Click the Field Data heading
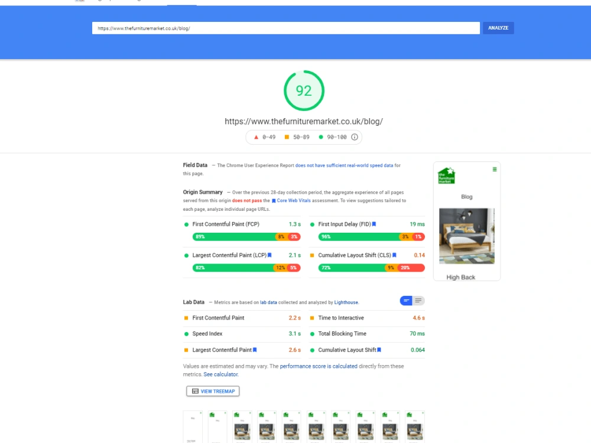This screenshot has width=591, height=443. (x=195, y=165)
